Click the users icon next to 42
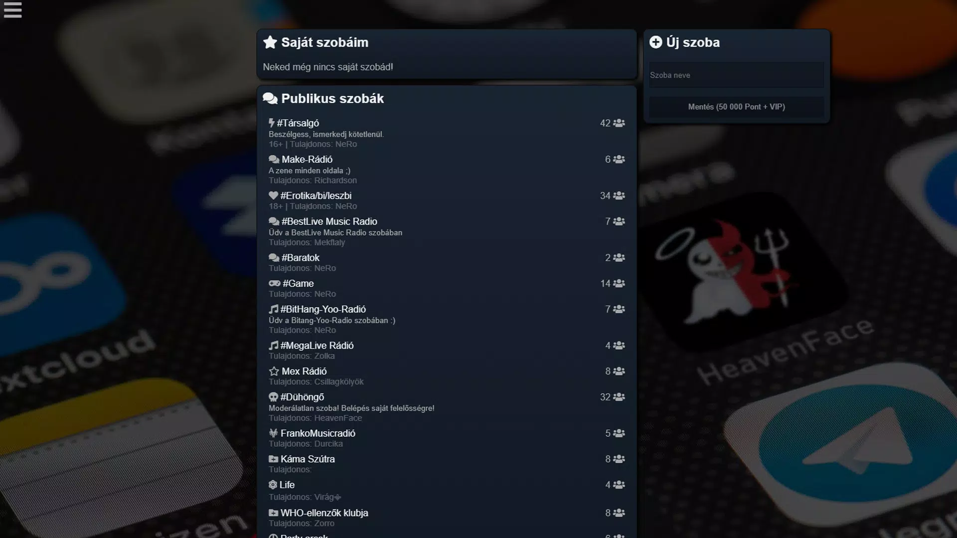Screen dimensions: 957x538 [x=619, y=123]
